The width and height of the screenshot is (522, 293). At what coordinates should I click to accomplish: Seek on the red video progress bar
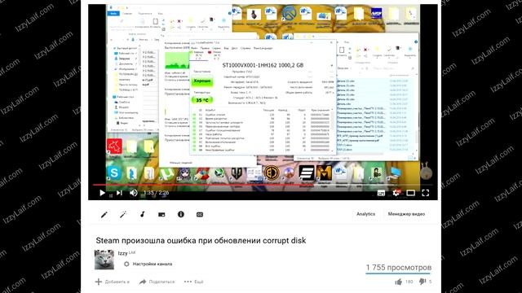tap(263, 185)
